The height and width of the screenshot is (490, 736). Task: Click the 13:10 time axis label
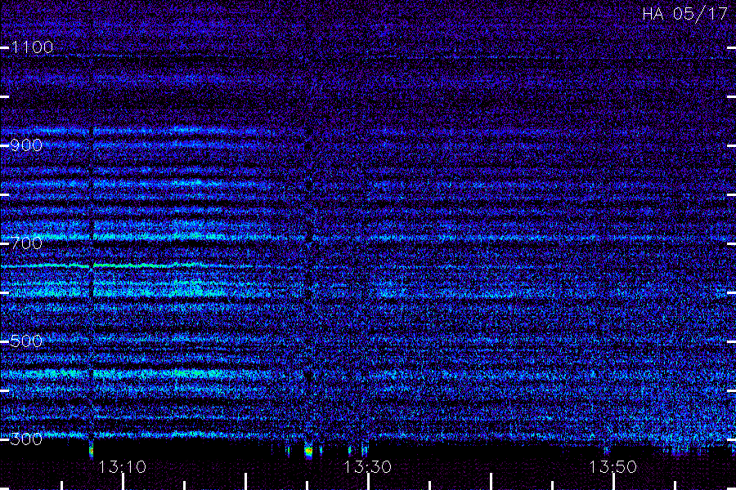pos(122,467)
